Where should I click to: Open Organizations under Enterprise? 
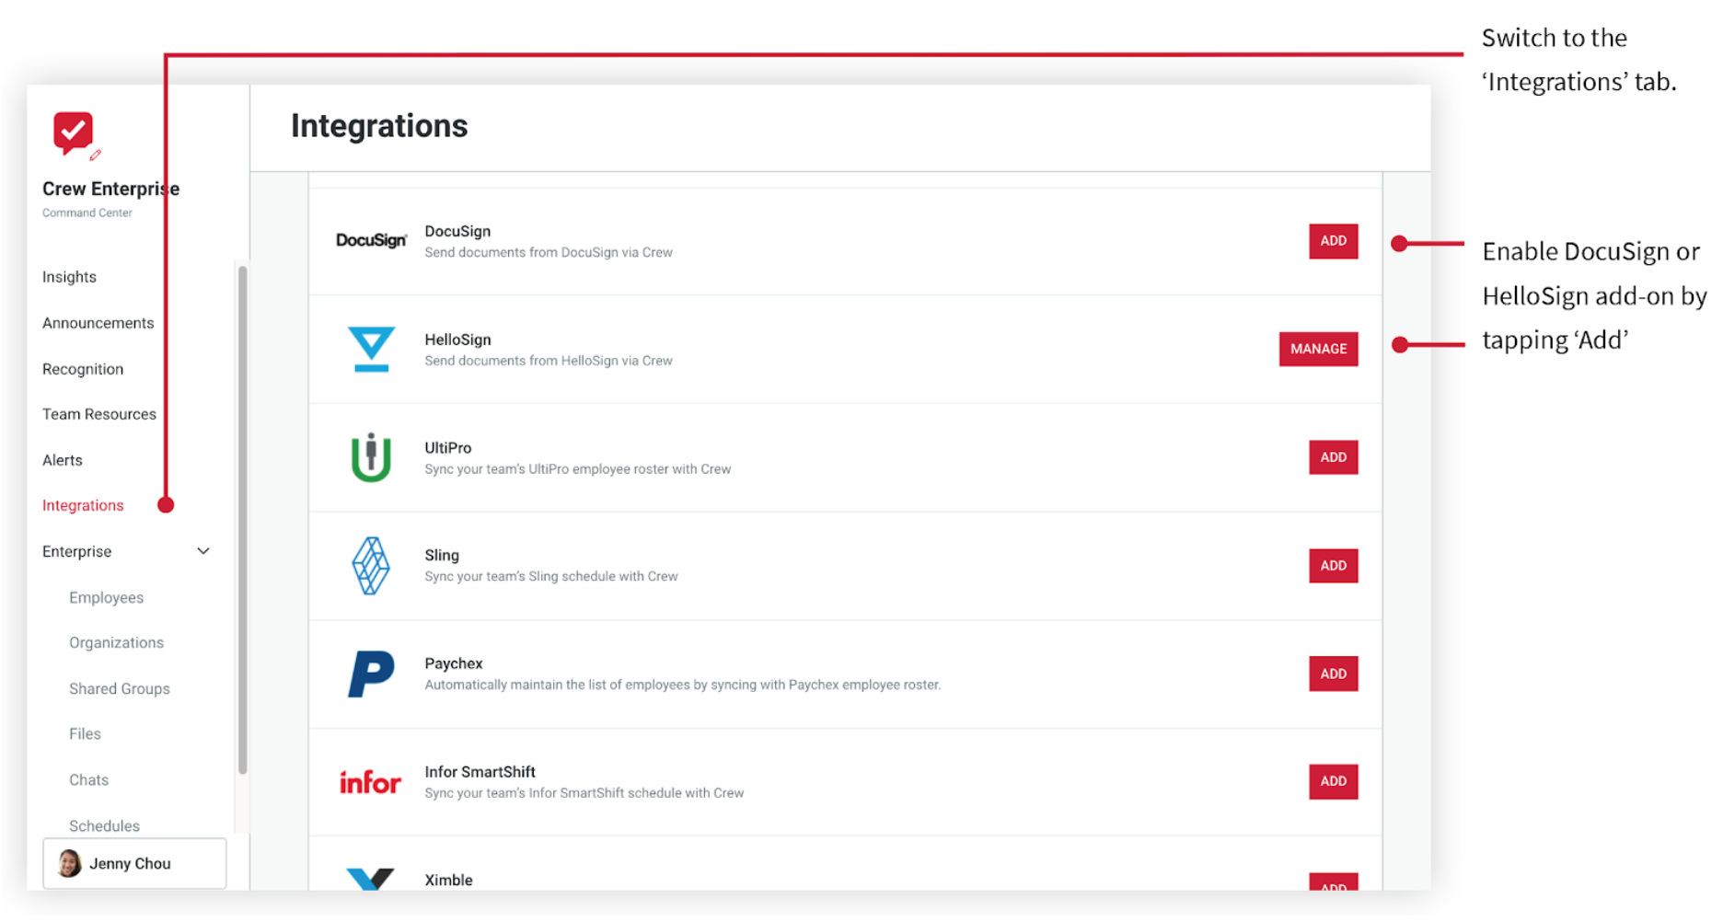pyautogui.click(x=116, y=642)
